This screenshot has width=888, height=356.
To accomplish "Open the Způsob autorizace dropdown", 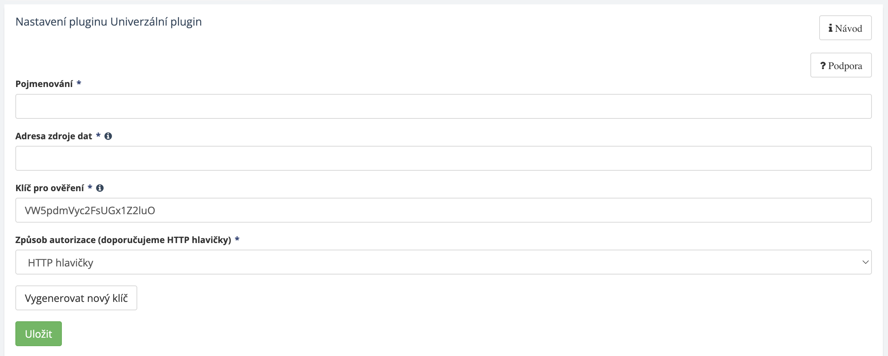I will point(443,262).
